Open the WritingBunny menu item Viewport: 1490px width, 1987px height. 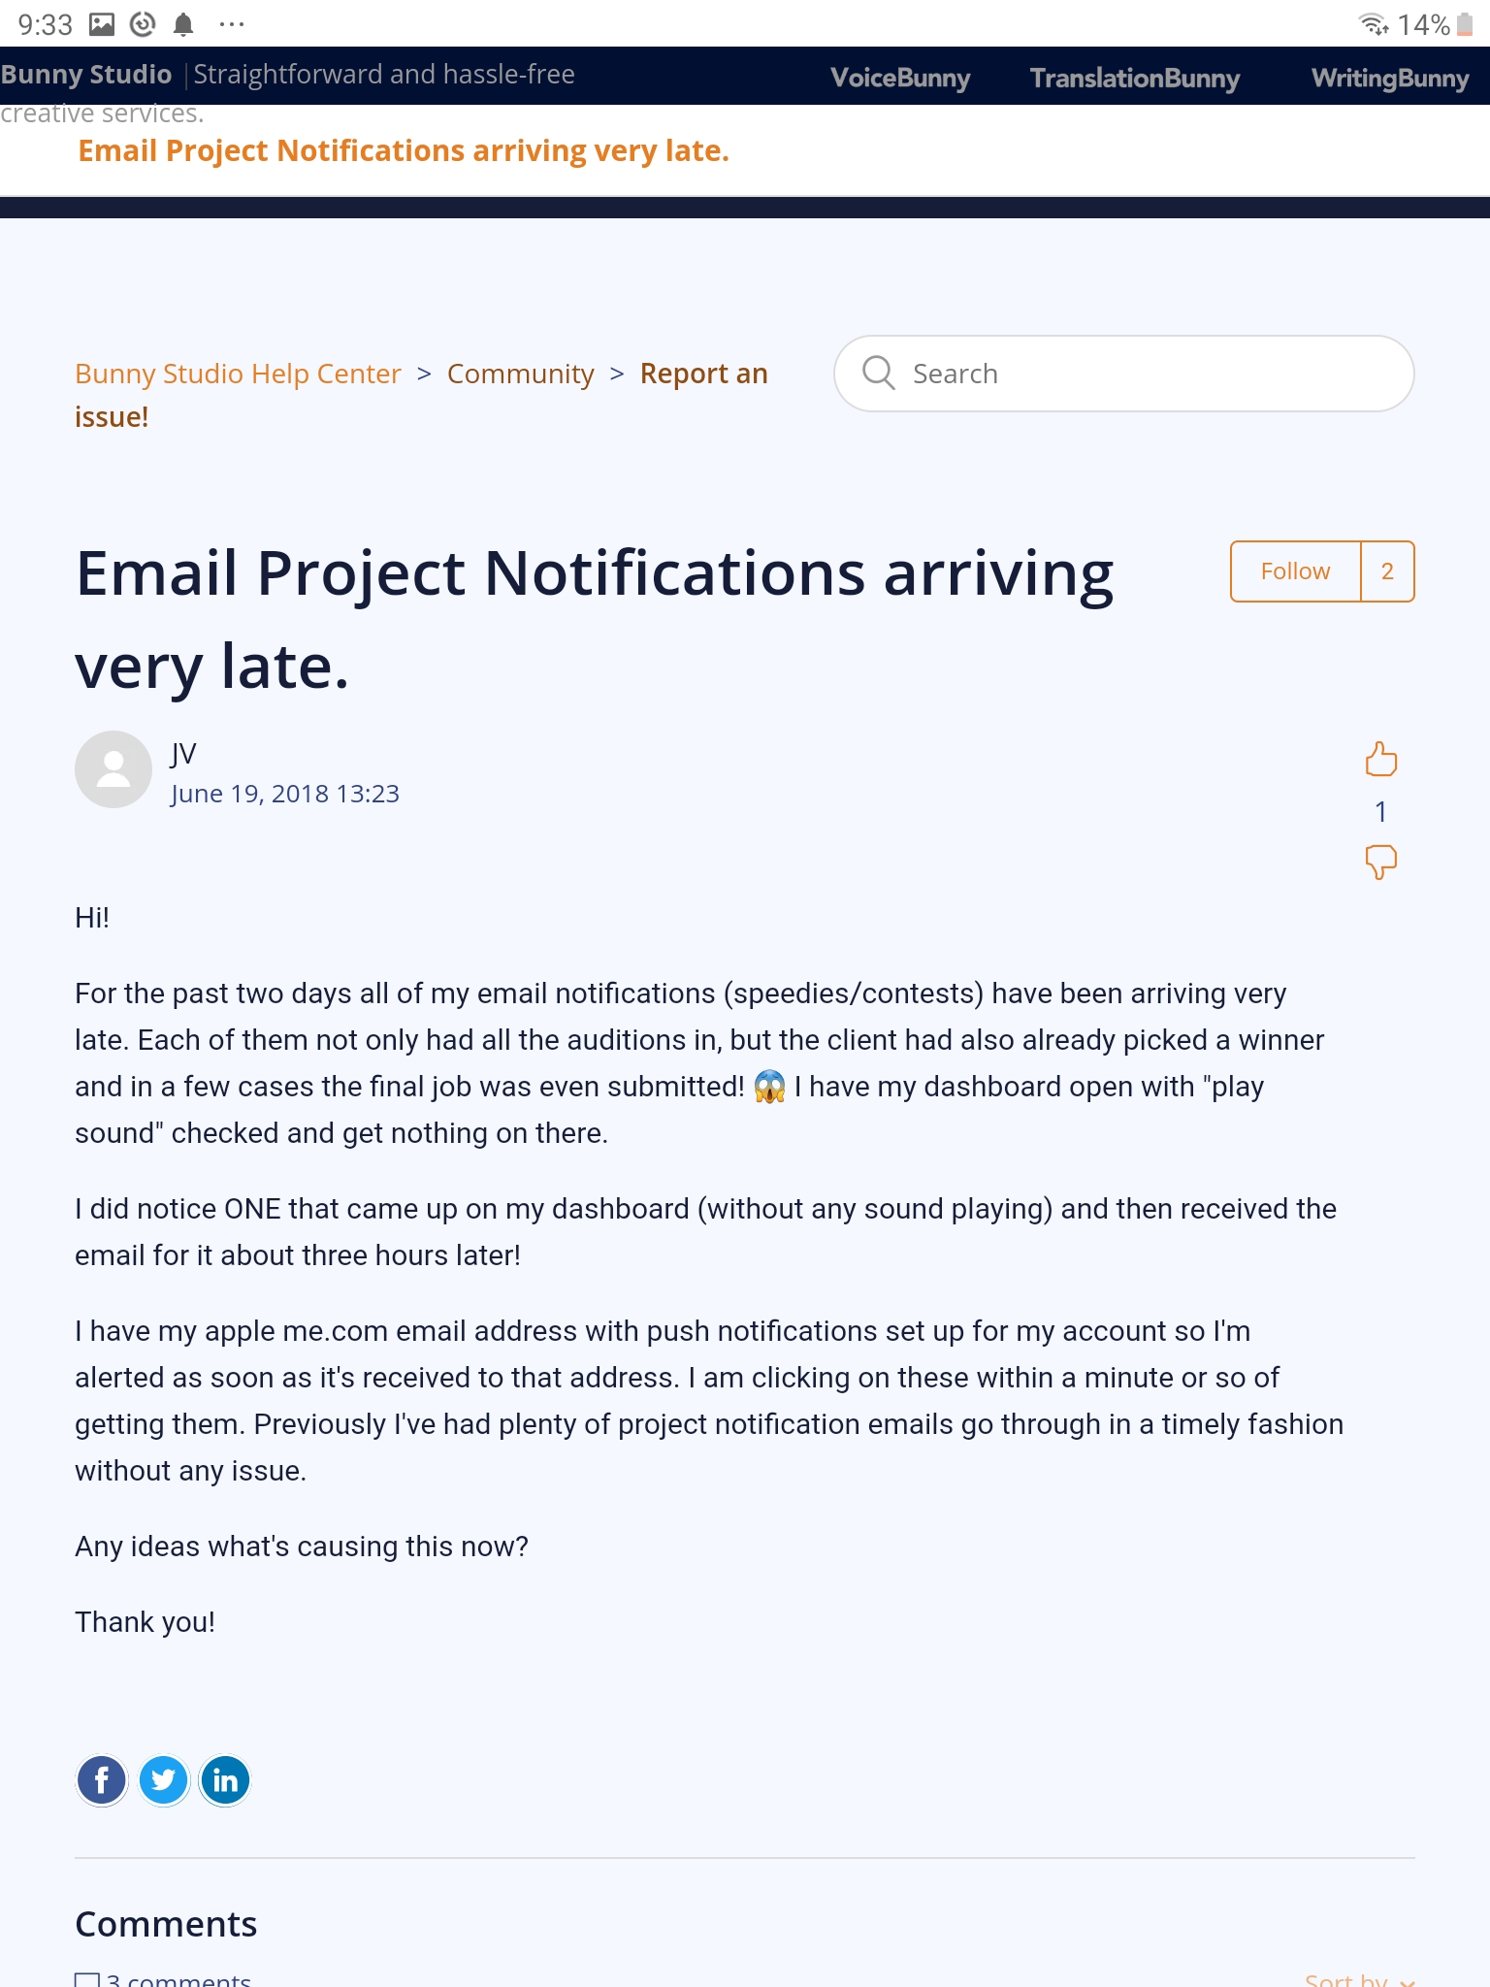(1389, 78)
